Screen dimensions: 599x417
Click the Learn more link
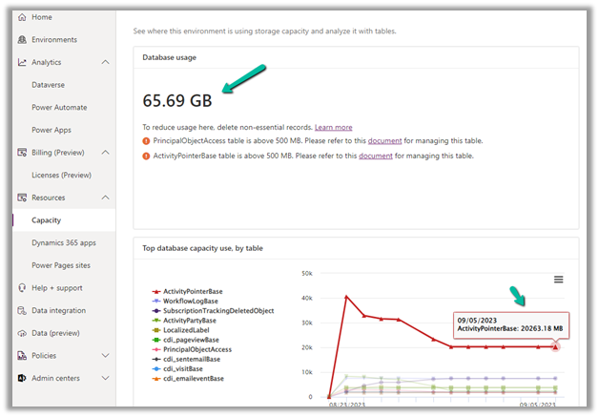333,127
